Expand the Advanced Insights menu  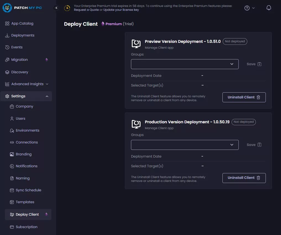[27, 84]
